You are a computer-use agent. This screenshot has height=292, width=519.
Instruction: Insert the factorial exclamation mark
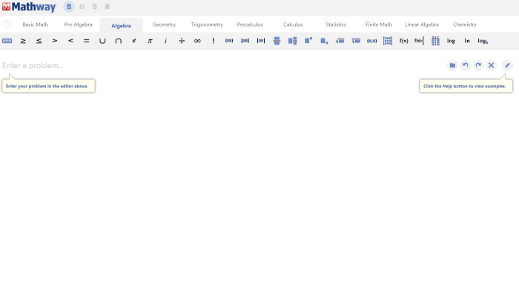214,41
